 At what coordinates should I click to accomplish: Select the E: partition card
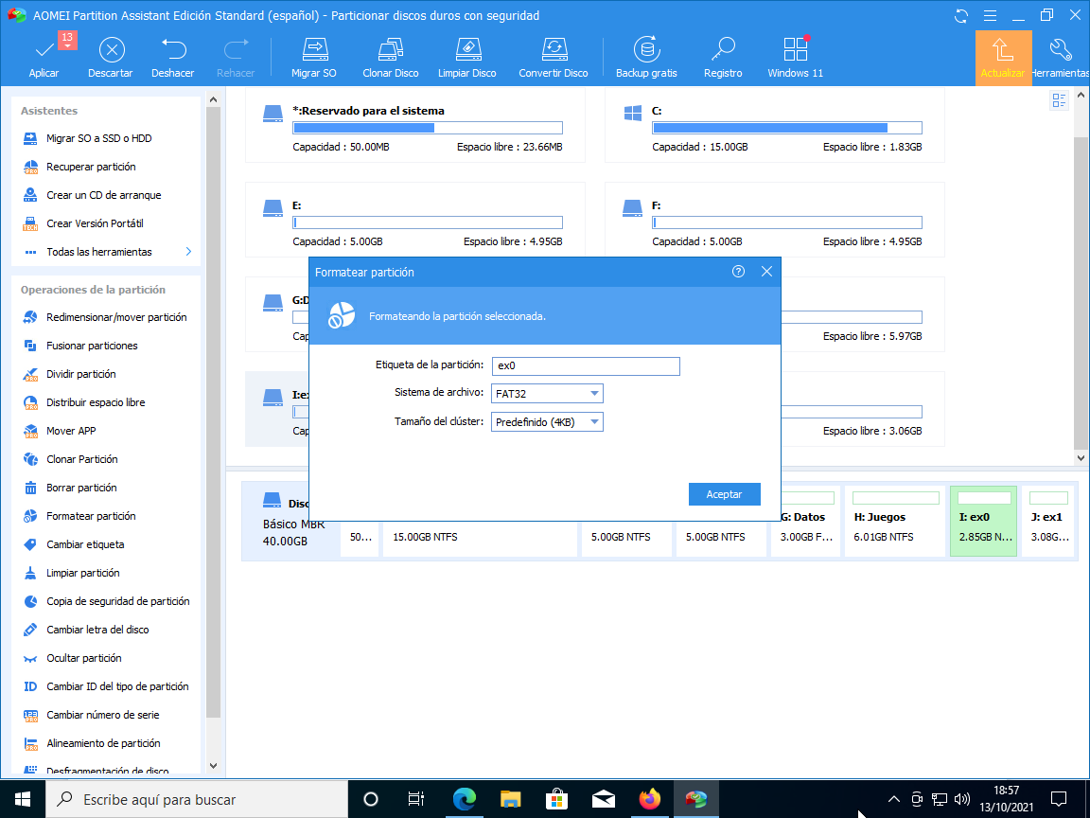tap(415, 221)
